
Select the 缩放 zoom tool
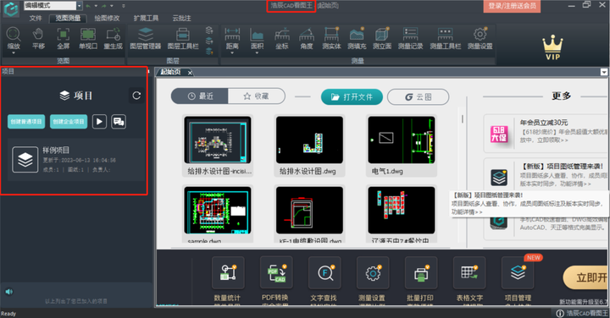pyautogui.click(x=14, y=38)
